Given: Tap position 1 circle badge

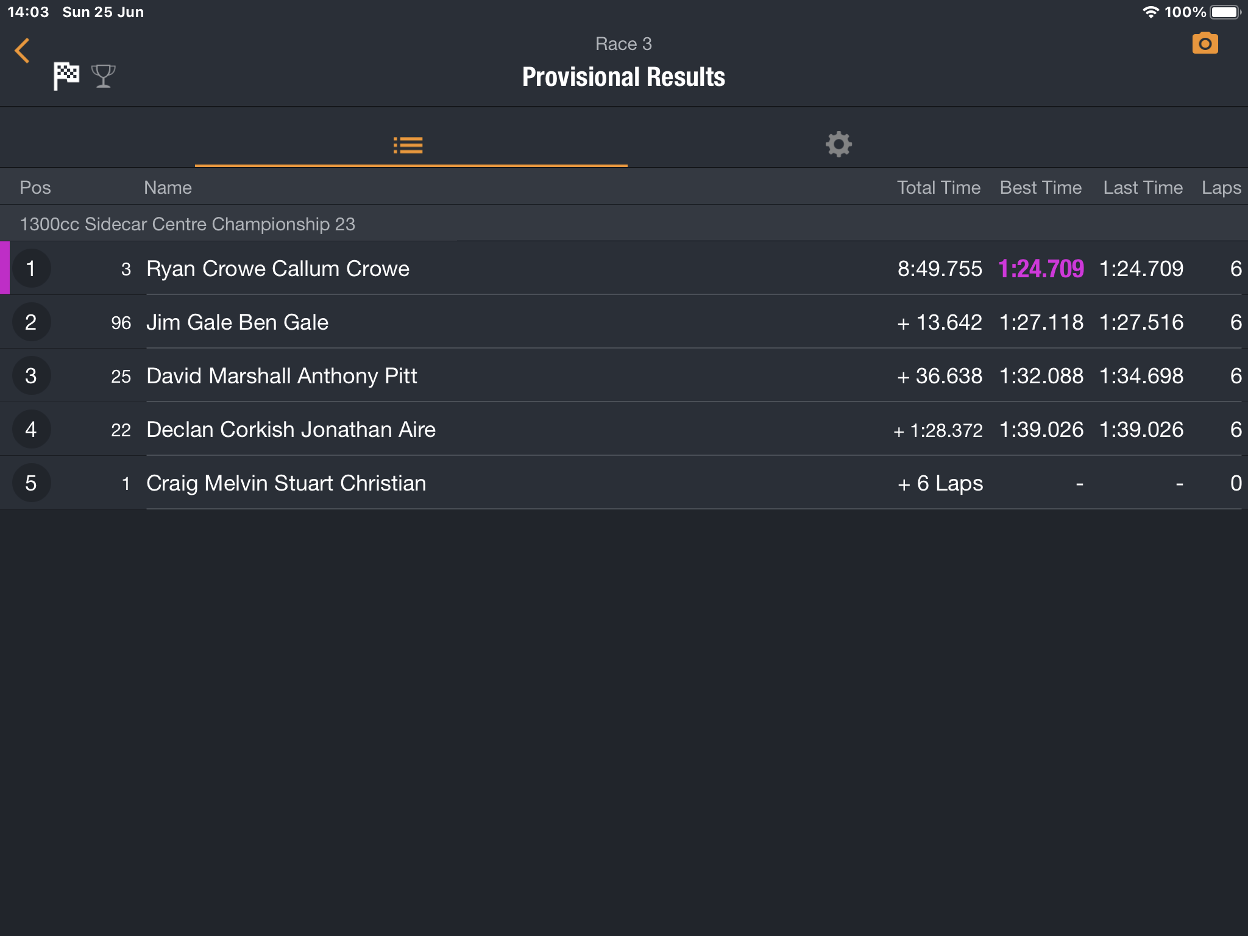Looking at the screenshot, I should [31, 268].
